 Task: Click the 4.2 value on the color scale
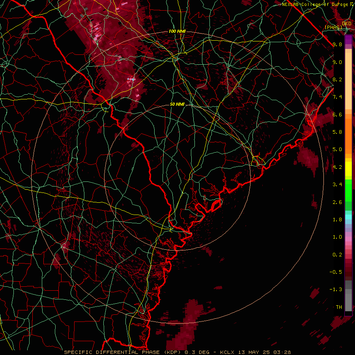point(337,167)
